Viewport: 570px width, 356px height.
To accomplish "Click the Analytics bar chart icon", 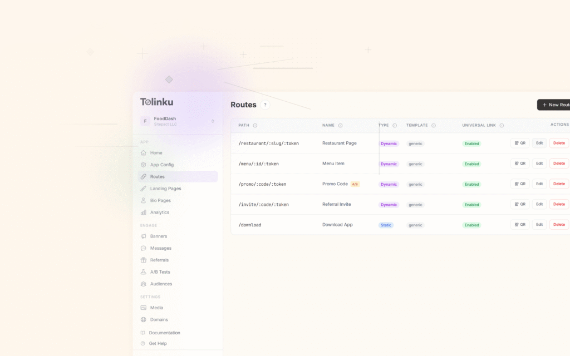I will coord(144,212).
